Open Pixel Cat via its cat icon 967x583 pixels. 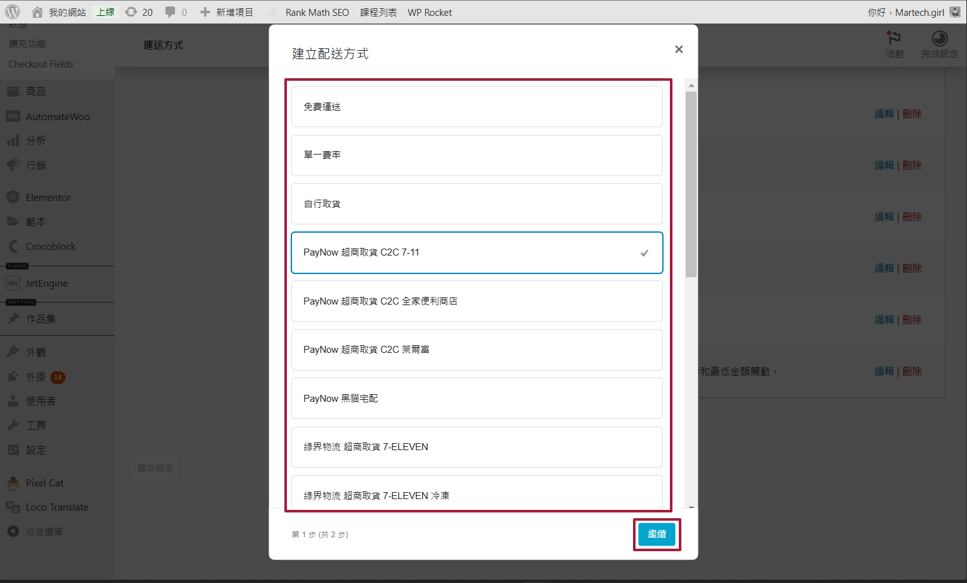pos(12,483)
